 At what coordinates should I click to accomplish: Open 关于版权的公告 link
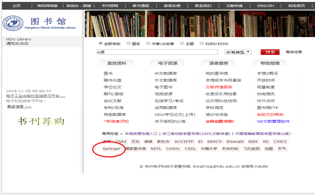[170, 121]
